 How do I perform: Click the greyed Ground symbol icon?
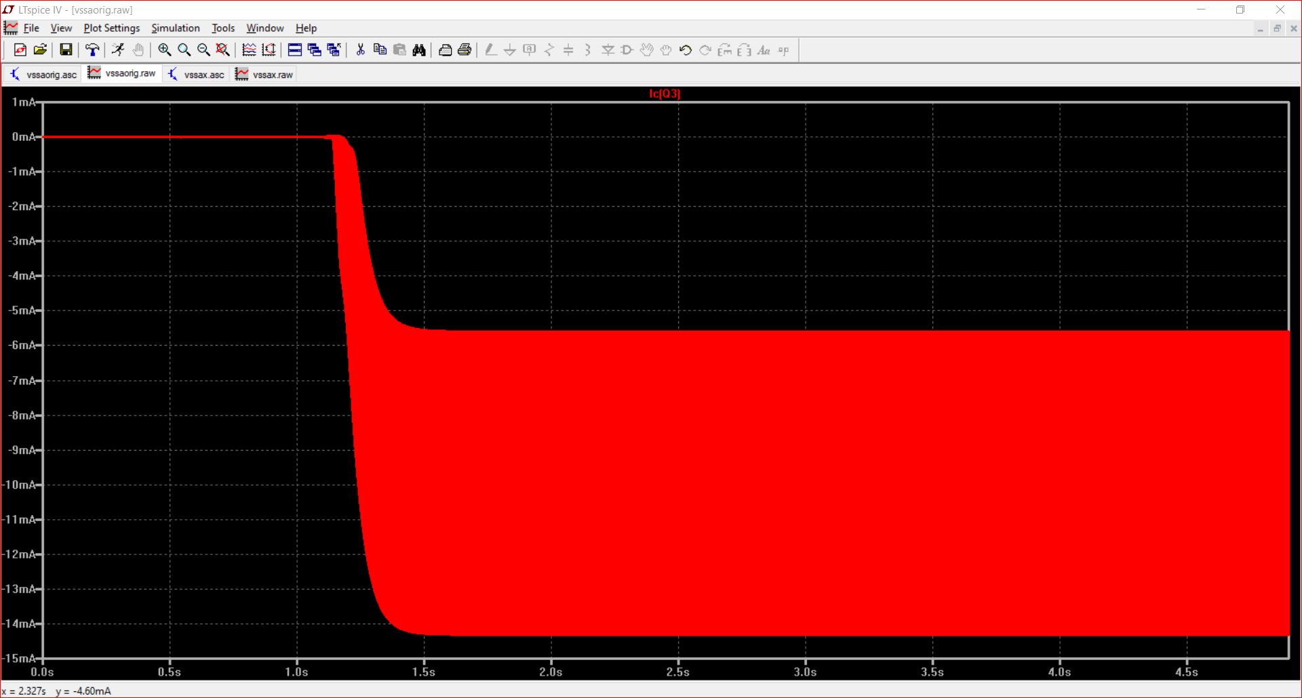point(510,49)
